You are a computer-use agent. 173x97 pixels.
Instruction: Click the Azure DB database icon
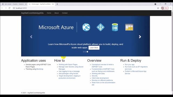[x=115, y=27]
